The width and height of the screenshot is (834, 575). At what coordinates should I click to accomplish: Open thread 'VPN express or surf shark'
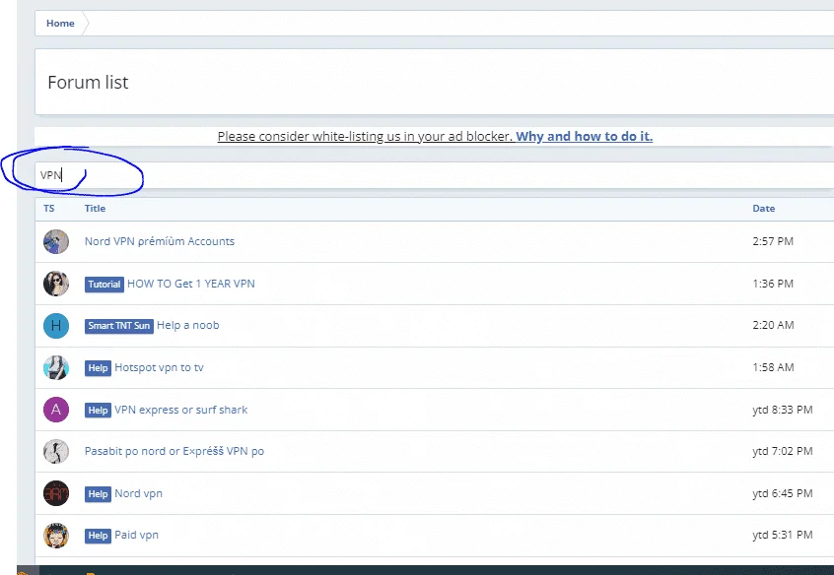[180, 410]
